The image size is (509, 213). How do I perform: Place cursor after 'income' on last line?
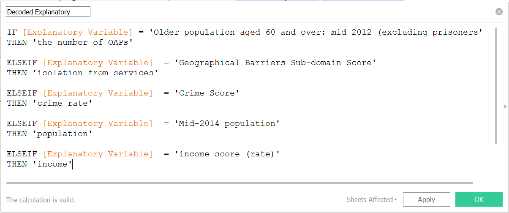[x=72, y=164]
